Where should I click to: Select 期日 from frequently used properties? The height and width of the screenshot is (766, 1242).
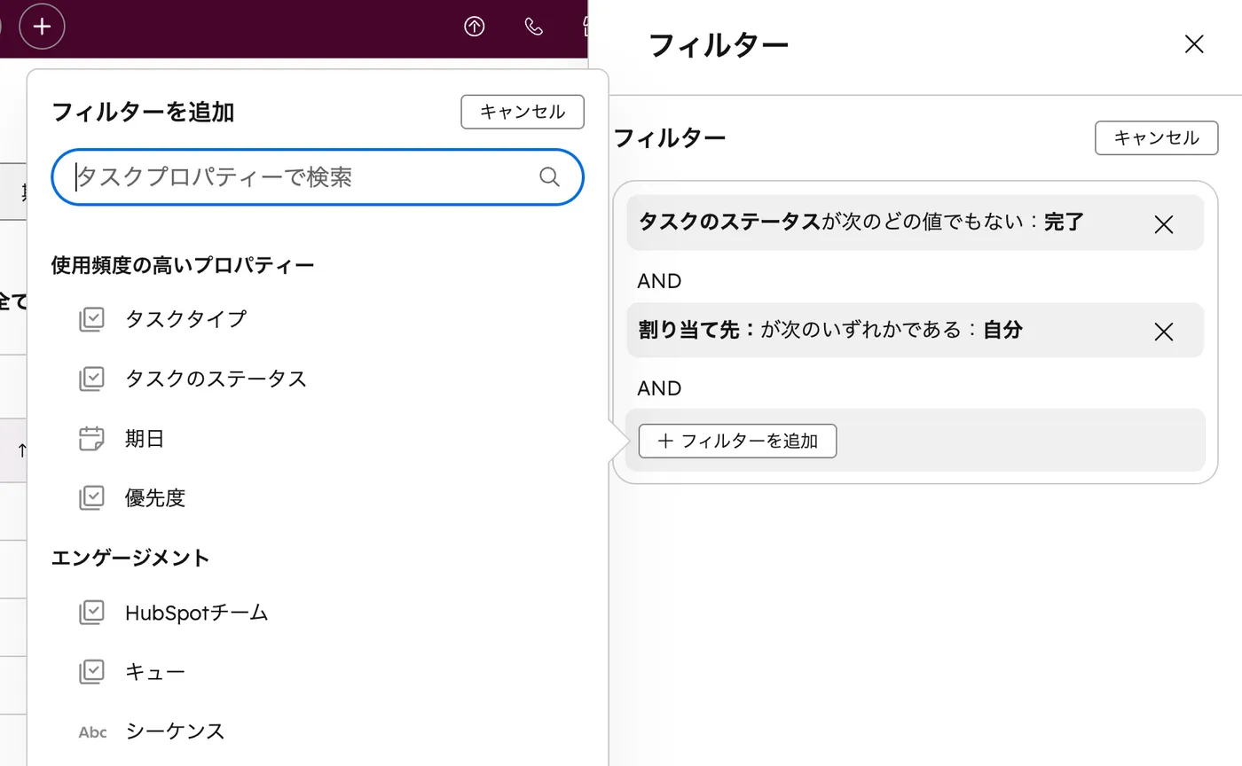pos(145,438)
